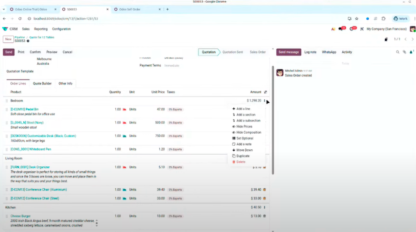Click the Send message button
This screenshot has width=416, height=232.
click(289, 52)
